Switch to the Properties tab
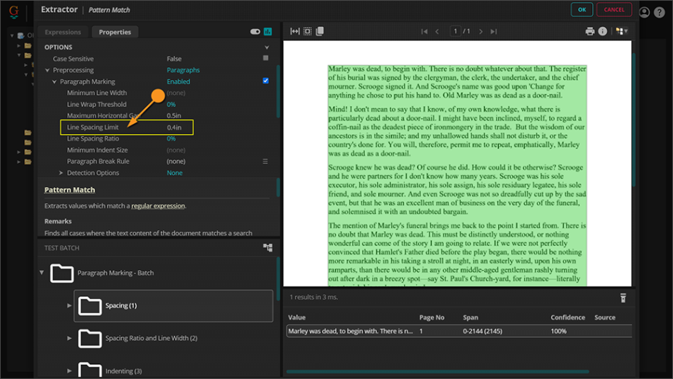Viewport: 673px width, 379px height. point(115,32)
